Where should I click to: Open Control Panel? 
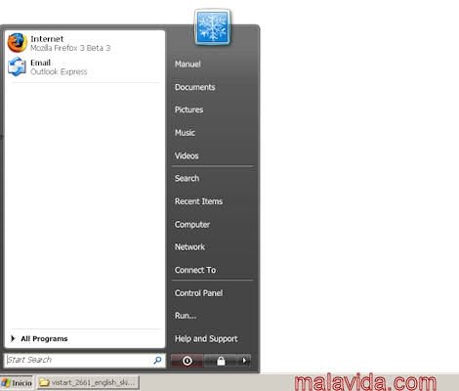point(198,293)
